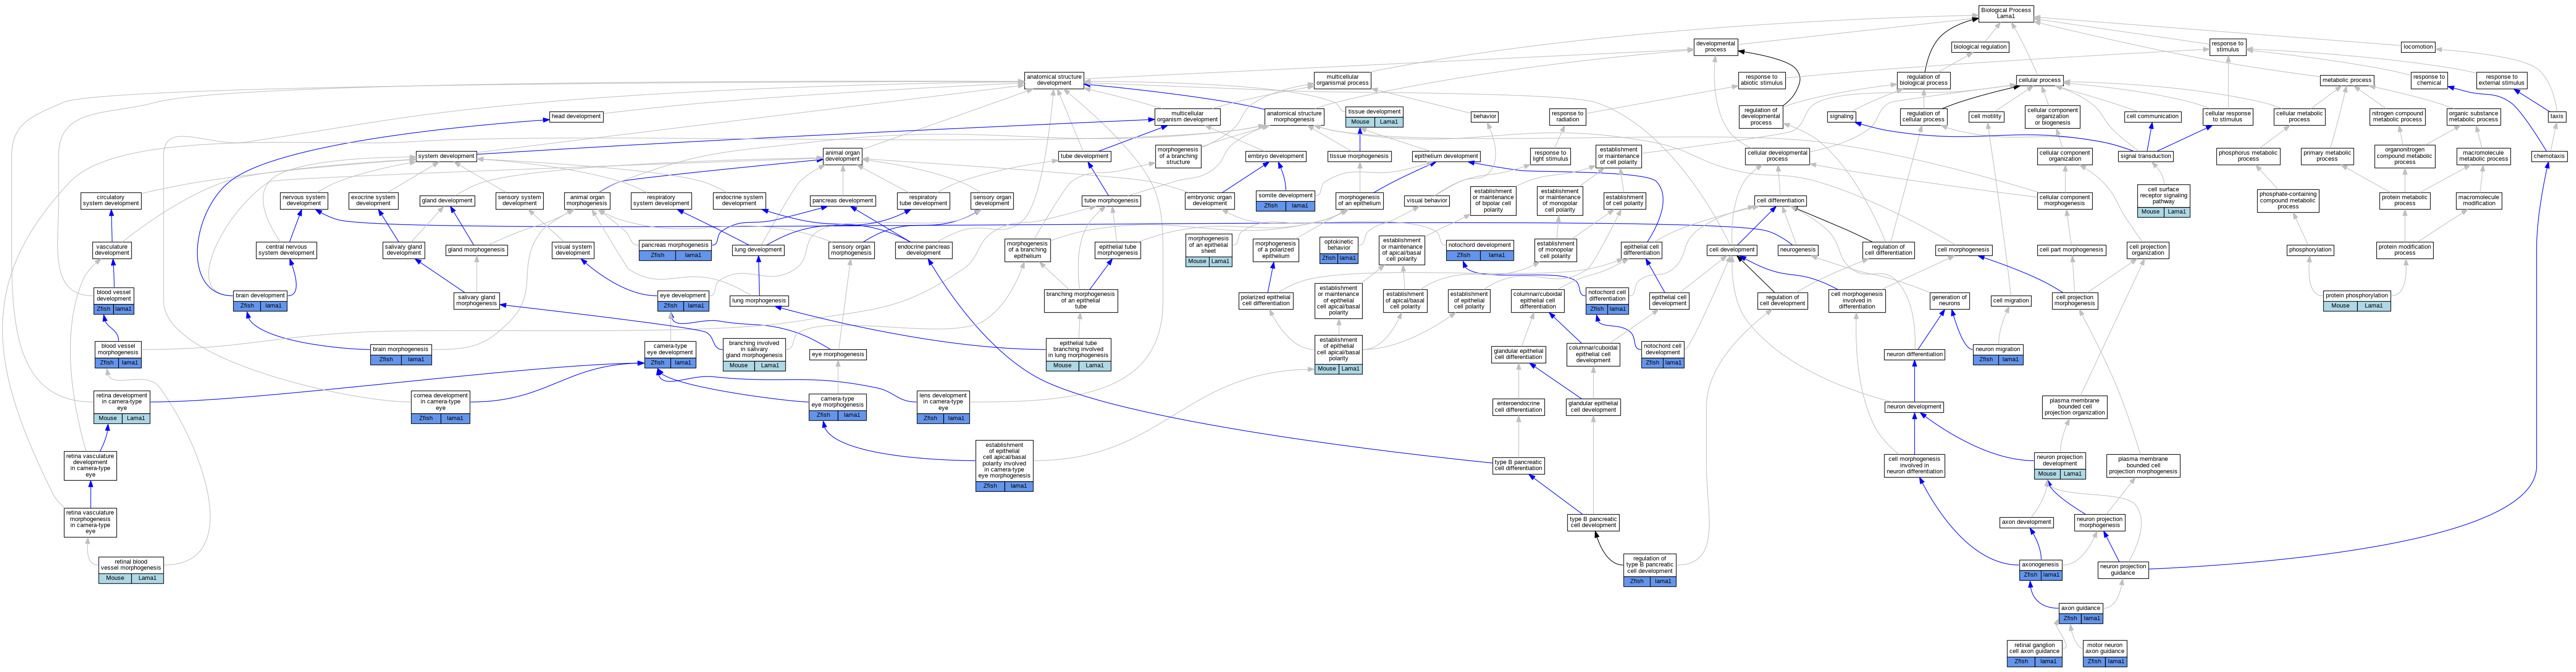Select the response to chemical node
Screen dimensions: 2576x672
(x=2428, y=80)
